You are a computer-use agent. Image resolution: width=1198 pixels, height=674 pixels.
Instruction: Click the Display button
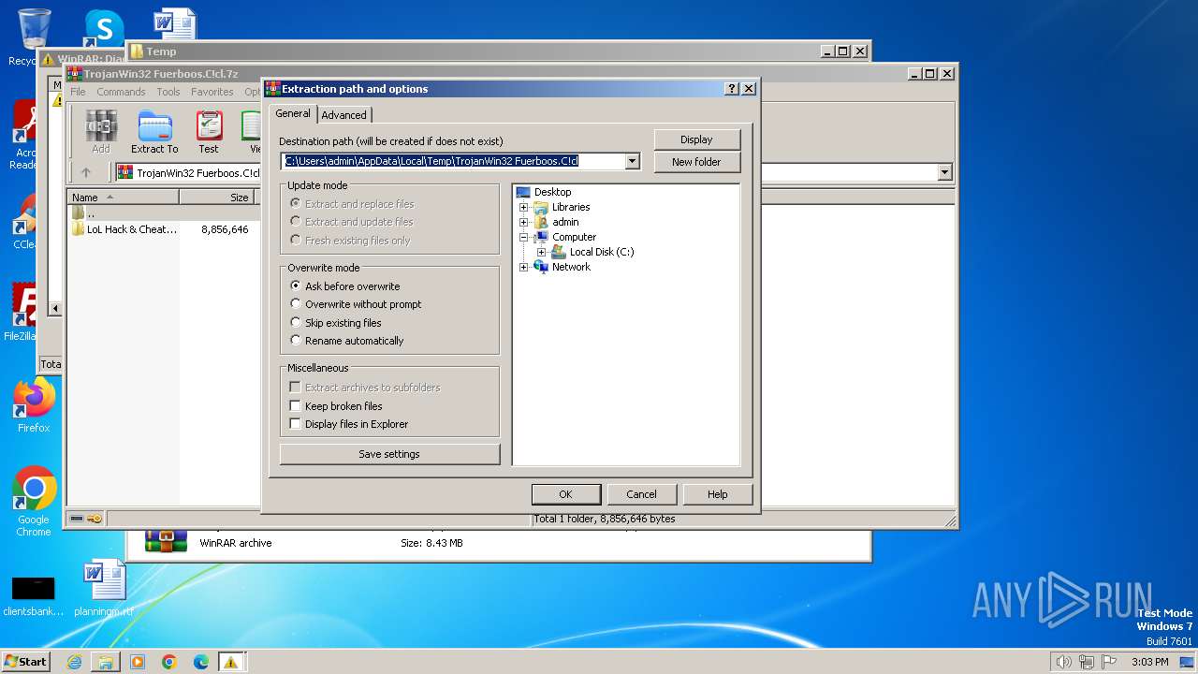click(x=697, y=139)
